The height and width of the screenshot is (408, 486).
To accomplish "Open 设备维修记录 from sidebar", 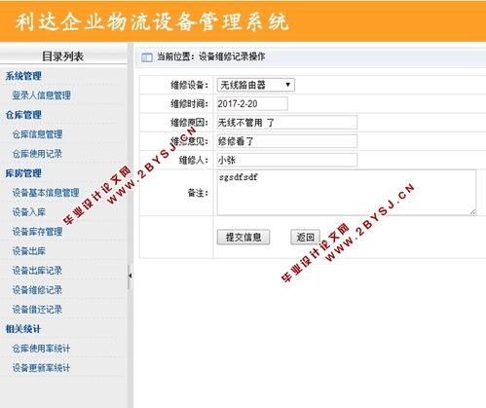I will 37,290.
